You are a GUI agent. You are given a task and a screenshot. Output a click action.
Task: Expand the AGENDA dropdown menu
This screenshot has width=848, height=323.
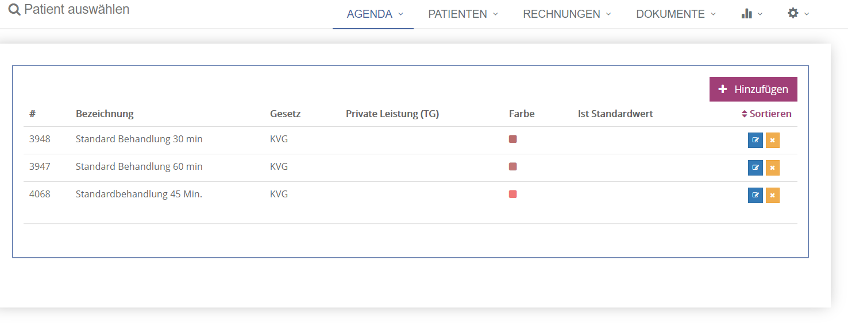tap(375, 14)
